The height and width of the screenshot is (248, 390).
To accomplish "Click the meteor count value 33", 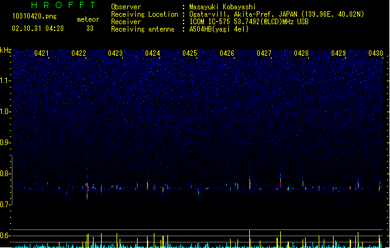I will pos(90,29).
